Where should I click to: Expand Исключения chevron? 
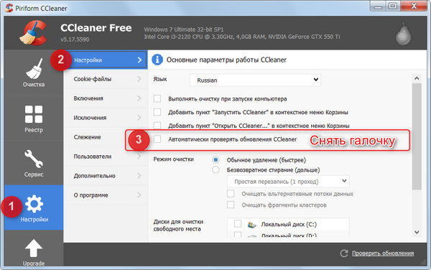(x=139, y=118)
